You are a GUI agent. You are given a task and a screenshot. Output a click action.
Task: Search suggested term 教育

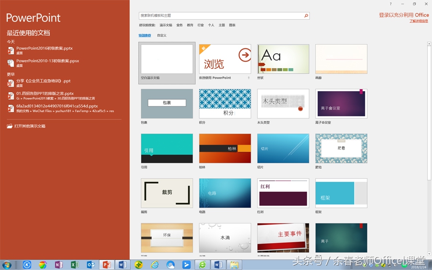click(x=190, y=25)
